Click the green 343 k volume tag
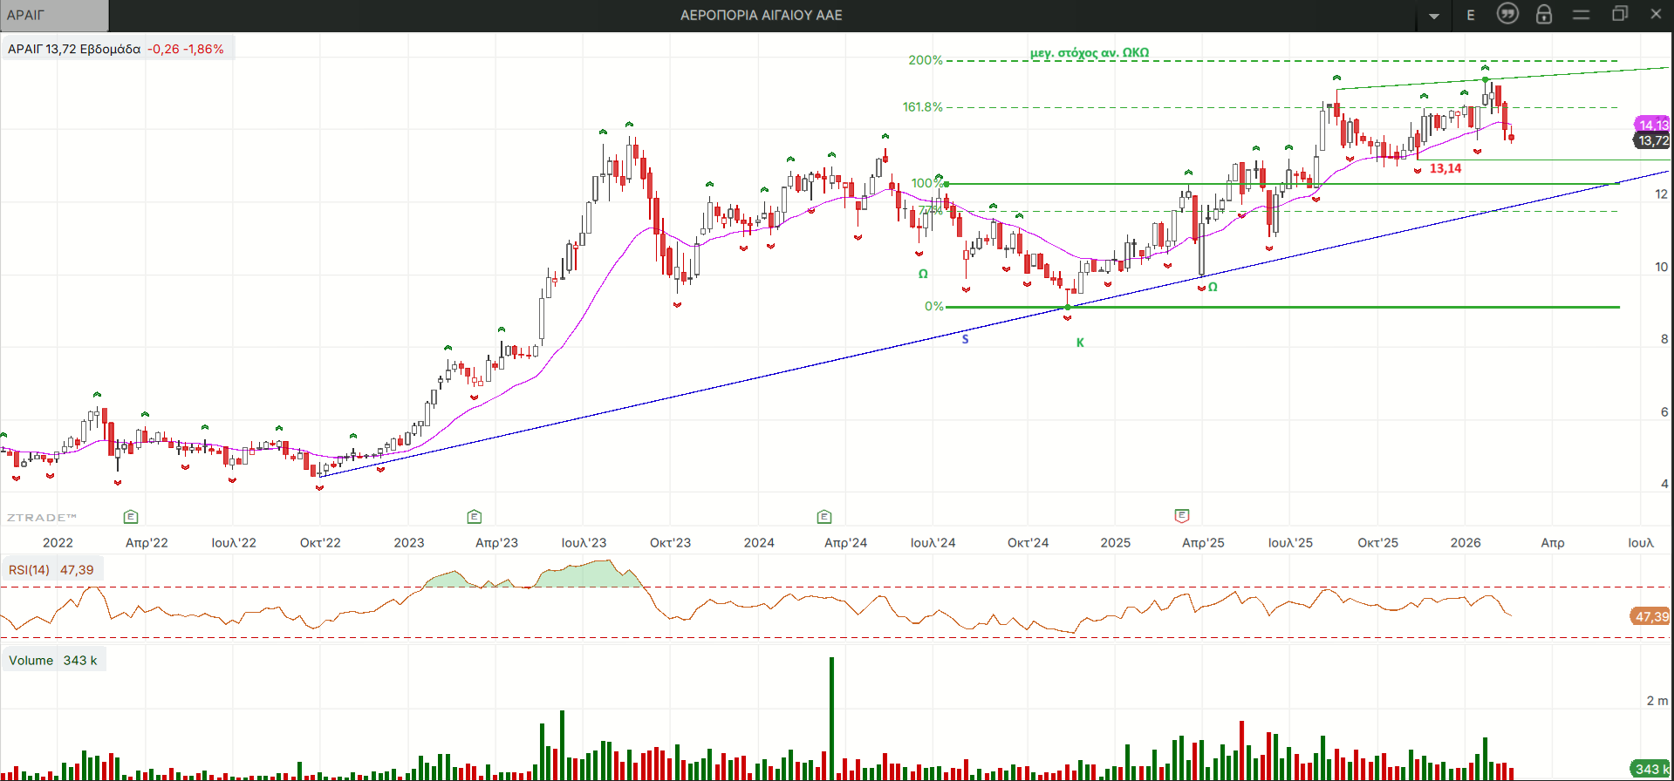 pyautogui.click(x=1650, y=769)
